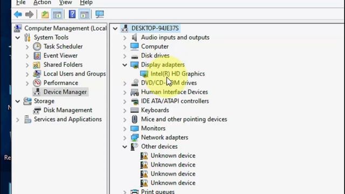Click the Disk Management icon
This screenshot has width=345, height=194.
point(37,110)
